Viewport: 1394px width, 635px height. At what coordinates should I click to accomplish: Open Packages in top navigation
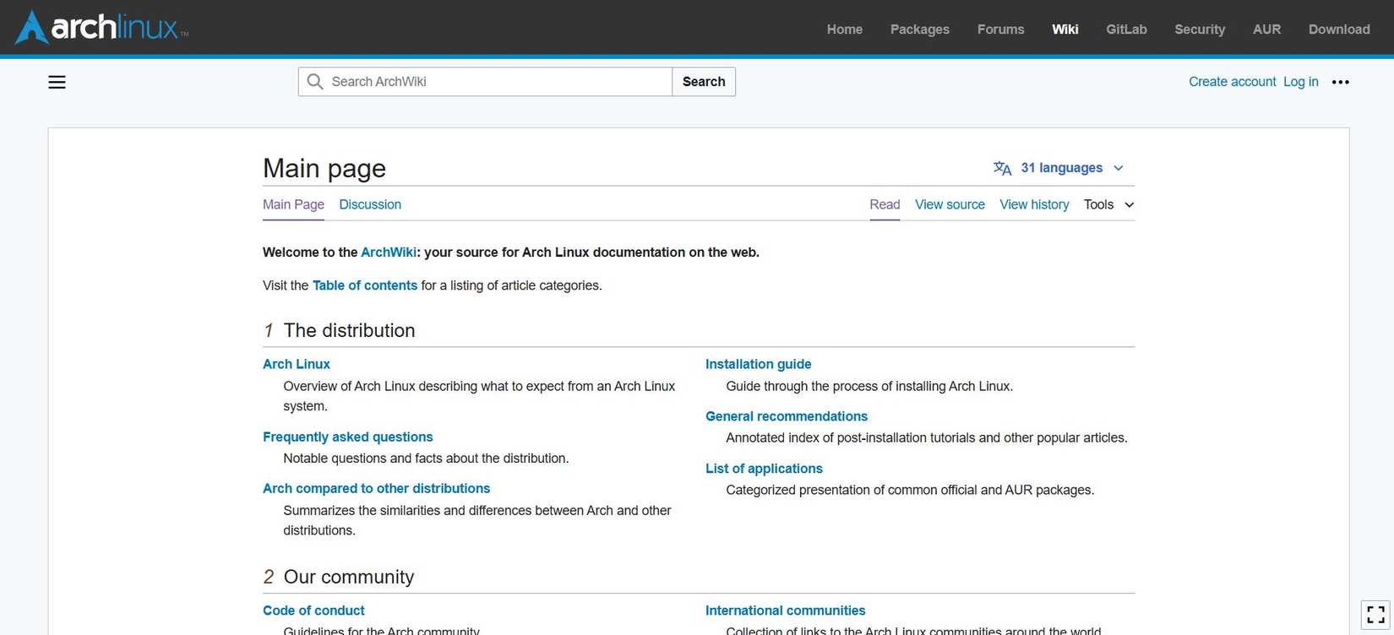coord(920,29)
